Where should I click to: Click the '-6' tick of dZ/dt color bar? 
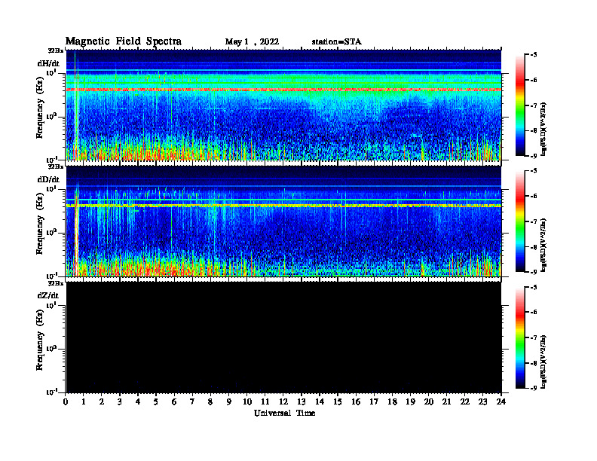534,312
